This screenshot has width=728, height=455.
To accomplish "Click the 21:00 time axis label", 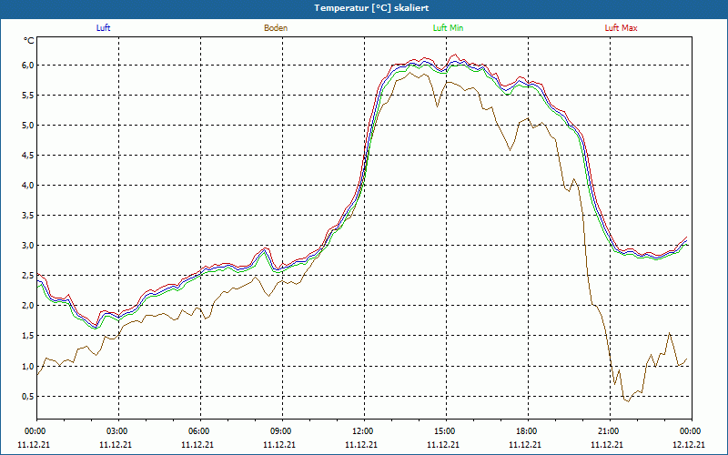I will 607,431.
